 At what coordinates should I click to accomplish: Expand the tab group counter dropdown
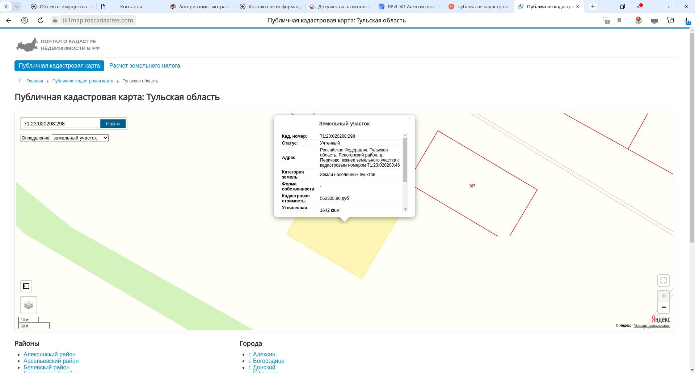tap(17, 7)
